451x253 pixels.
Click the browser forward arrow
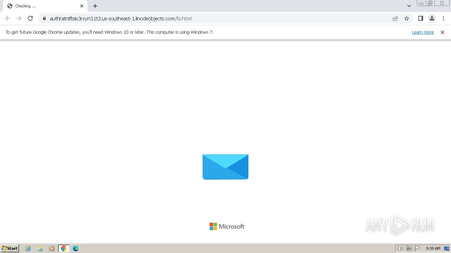coord(19,18)
